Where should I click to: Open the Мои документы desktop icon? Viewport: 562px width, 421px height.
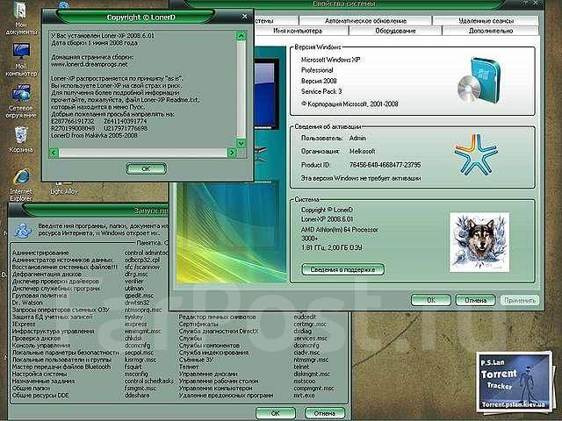point(19,14)
